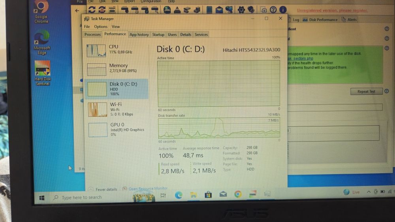Open Hard Disk Sentinel Help menu

[171, 1]
